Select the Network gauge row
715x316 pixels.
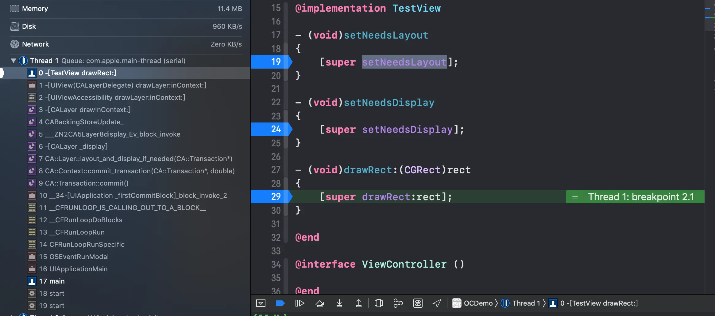click(x=126, y=44)
